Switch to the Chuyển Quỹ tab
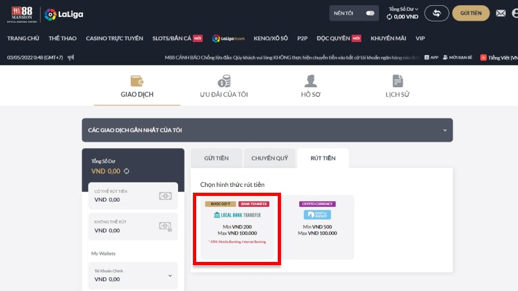 pyautogui.click(x=269, y=158)
